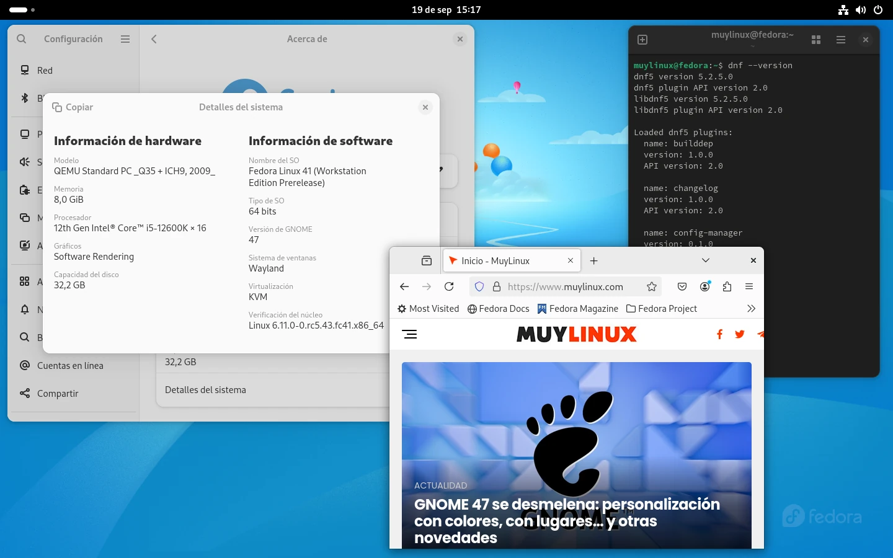Image resolution: width=893 pixels, height=558 pixels.
Task: Click the Software Rendering graphics value
Action: tap(94, 257)
